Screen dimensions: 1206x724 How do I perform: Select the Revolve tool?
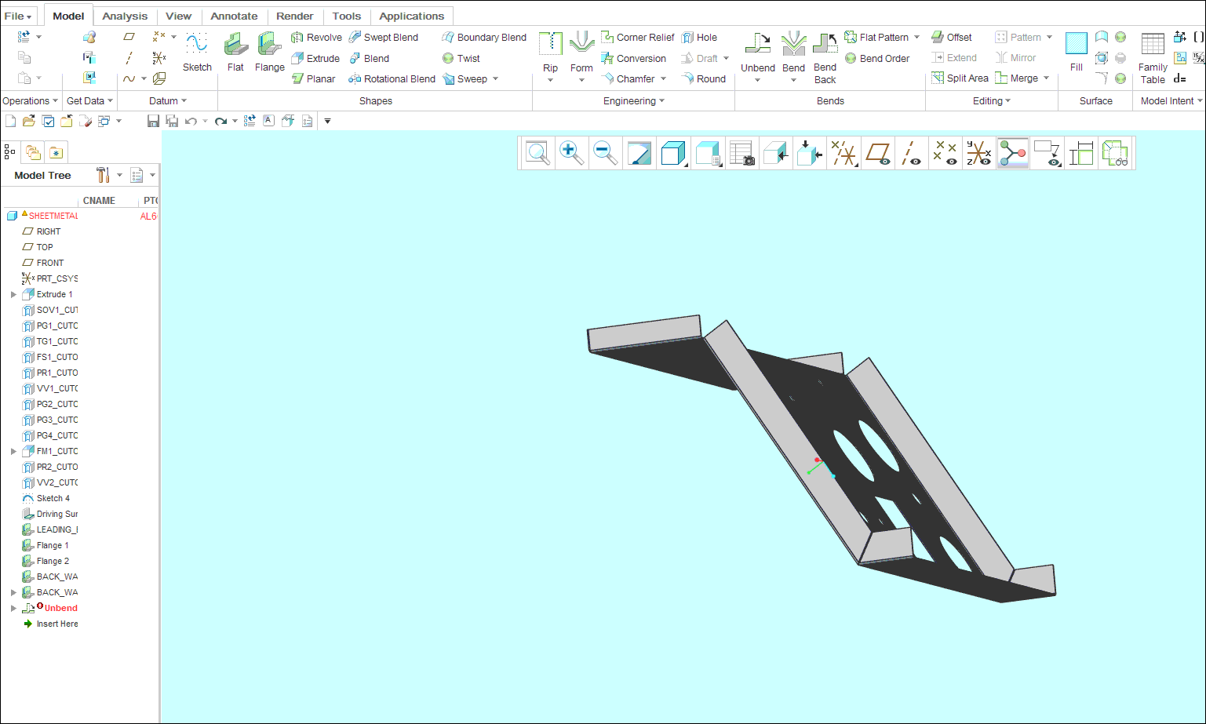[316, 37]
